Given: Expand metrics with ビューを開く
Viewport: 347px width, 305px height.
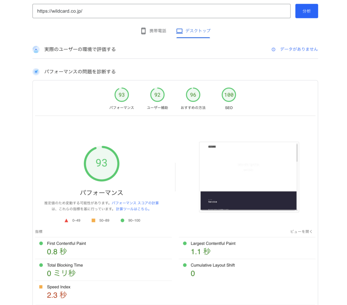Looking at the screenshot, I should pos(301,231).
